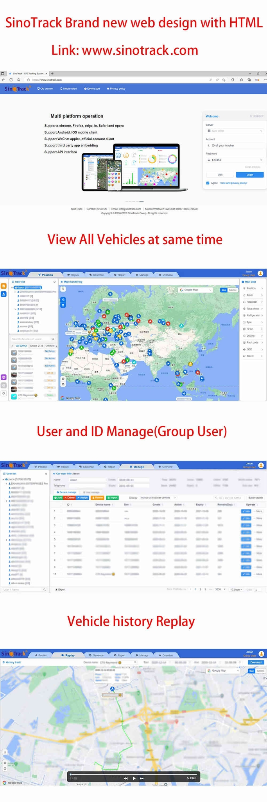The width and height of the screenshot is (267, 802).
Task: Click the fast-forward icon in replay bar
Action: coord(142,778)
